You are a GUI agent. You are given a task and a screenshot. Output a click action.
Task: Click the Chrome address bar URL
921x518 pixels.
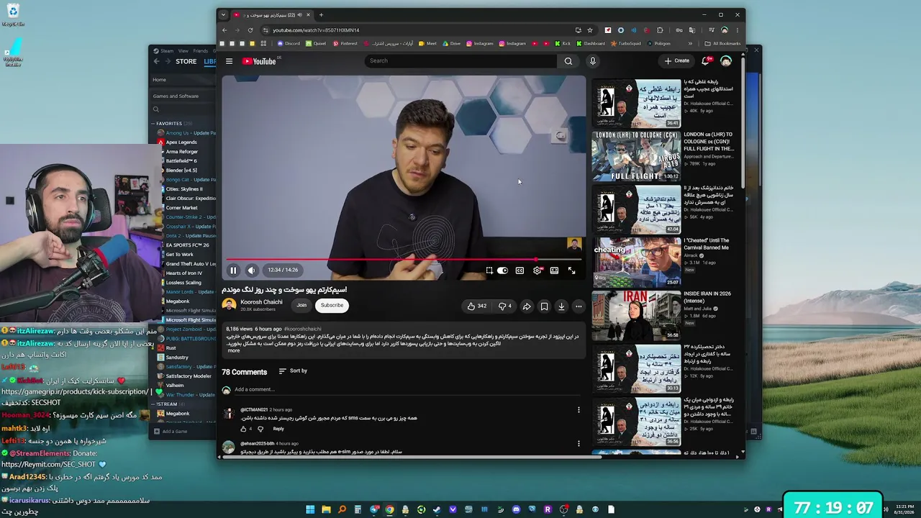(316, 30)
